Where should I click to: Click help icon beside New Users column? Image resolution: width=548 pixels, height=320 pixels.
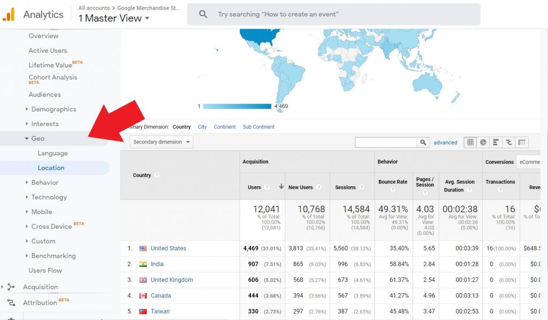(318, 187)
